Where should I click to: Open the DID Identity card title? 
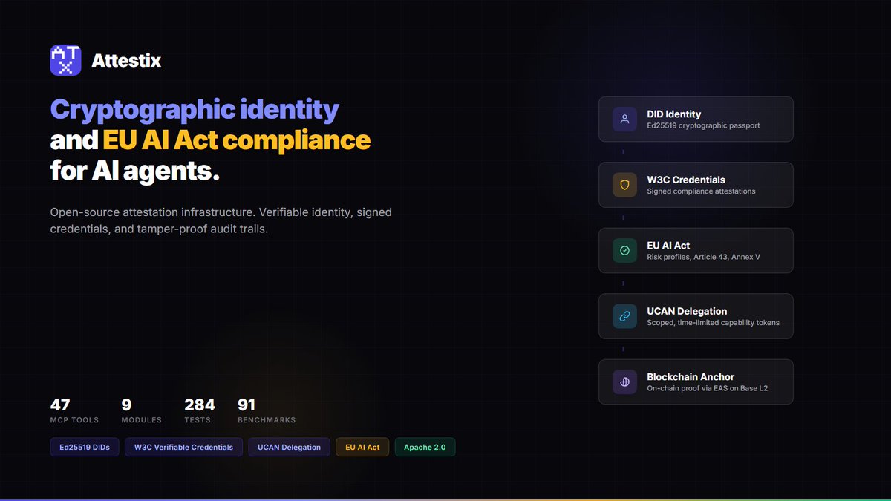(673, 114)
